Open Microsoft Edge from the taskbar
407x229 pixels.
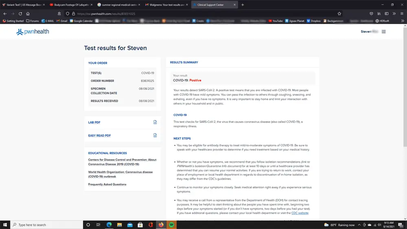click(x=109, y=225)
